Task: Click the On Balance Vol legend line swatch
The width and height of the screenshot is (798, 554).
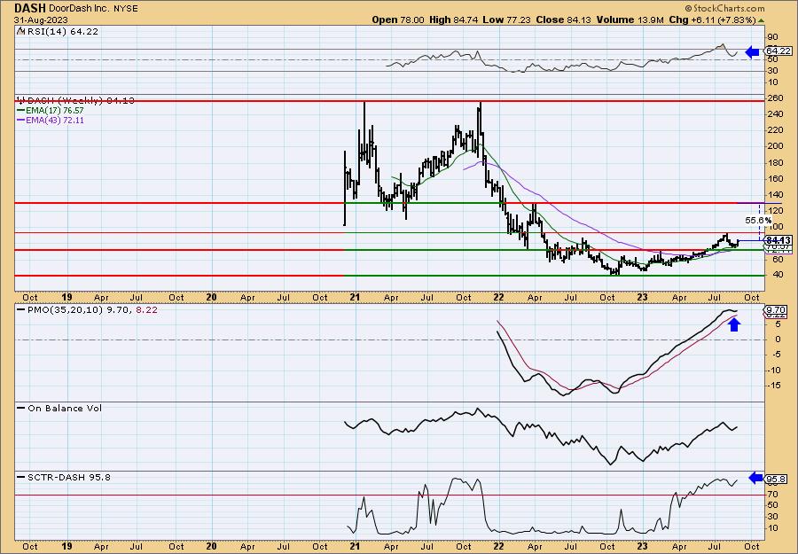Action: coord(21,408)
